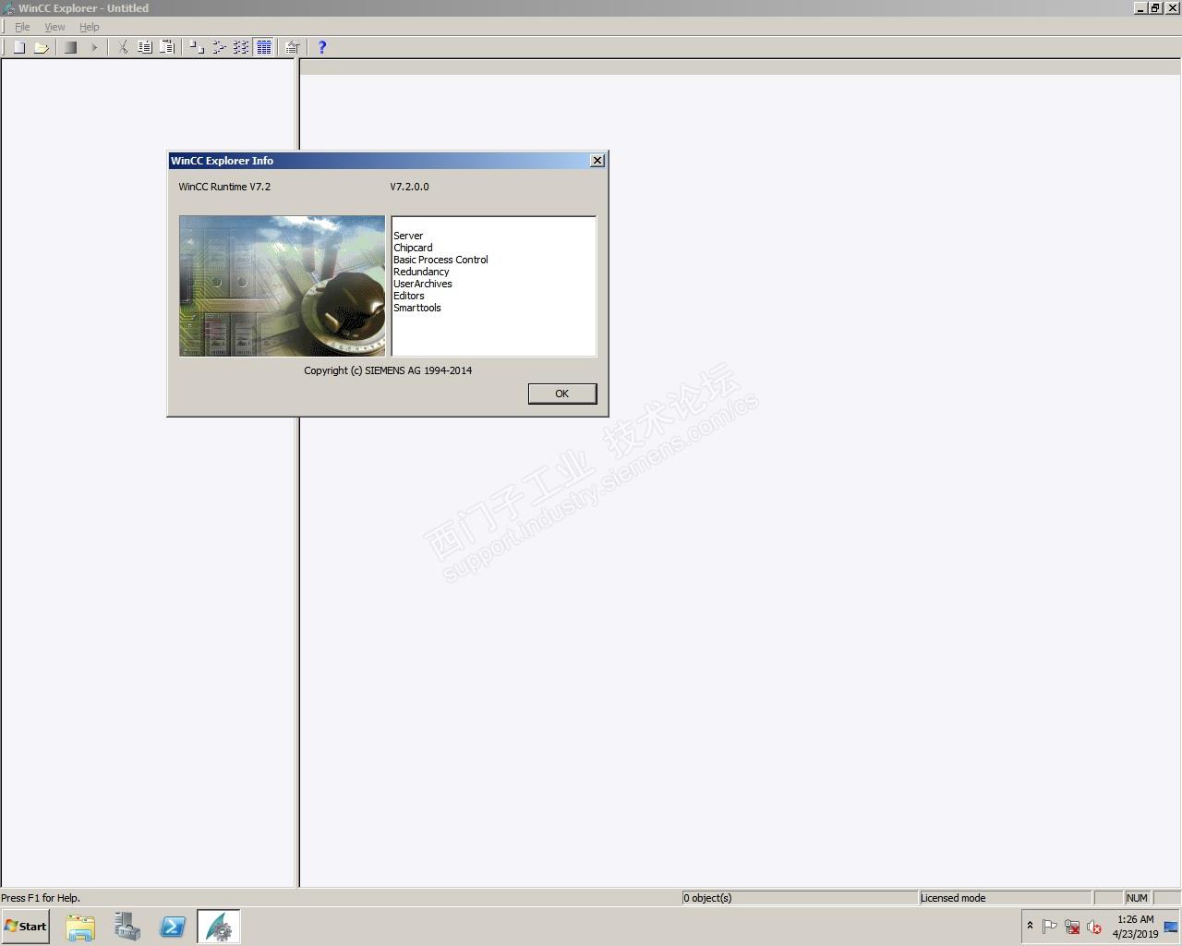The height and width of the screenshot is (946, 1182).
Task: Click the Properties toolbar icon
Action: click(293, 47)
